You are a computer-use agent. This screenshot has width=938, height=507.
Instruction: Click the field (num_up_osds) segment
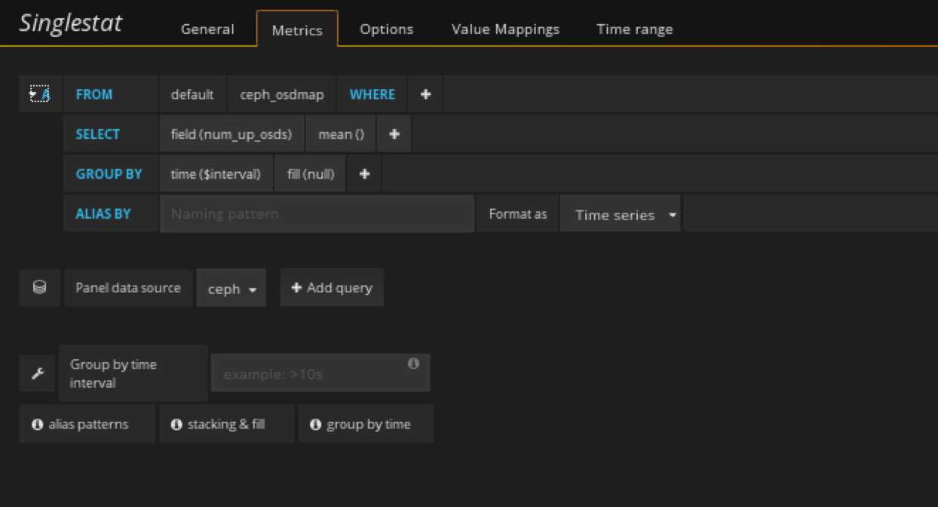231,134
